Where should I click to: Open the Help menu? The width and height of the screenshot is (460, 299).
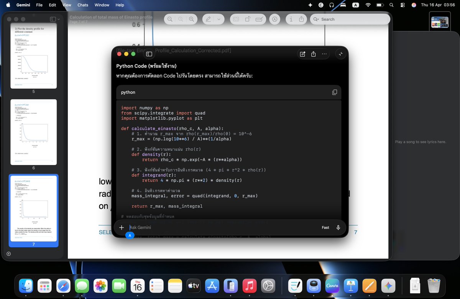pos(120,5)
